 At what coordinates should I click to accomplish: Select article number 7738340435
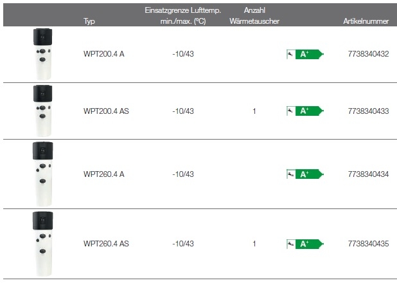pos(368,244)
